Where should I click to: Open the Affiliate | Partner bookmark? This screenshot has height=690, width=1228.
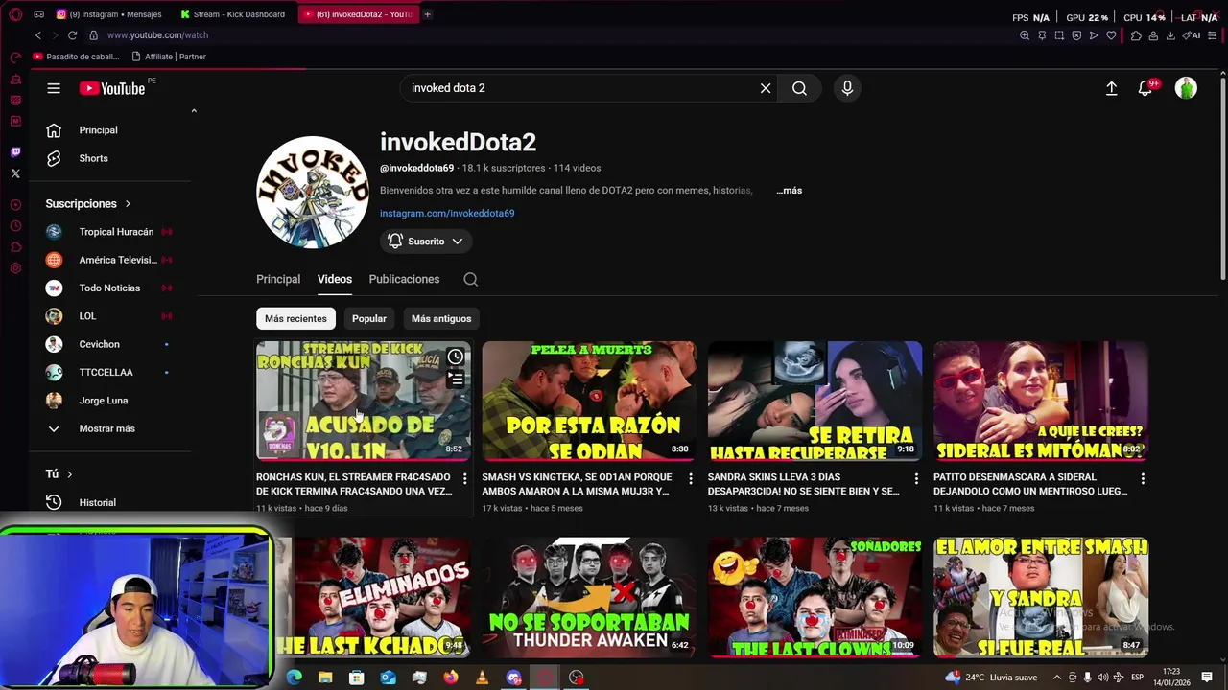(x=169, y=57)
